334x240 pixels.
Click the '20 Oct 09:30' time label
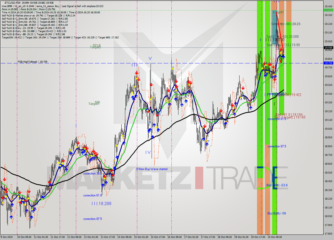[x=275, y=237]
